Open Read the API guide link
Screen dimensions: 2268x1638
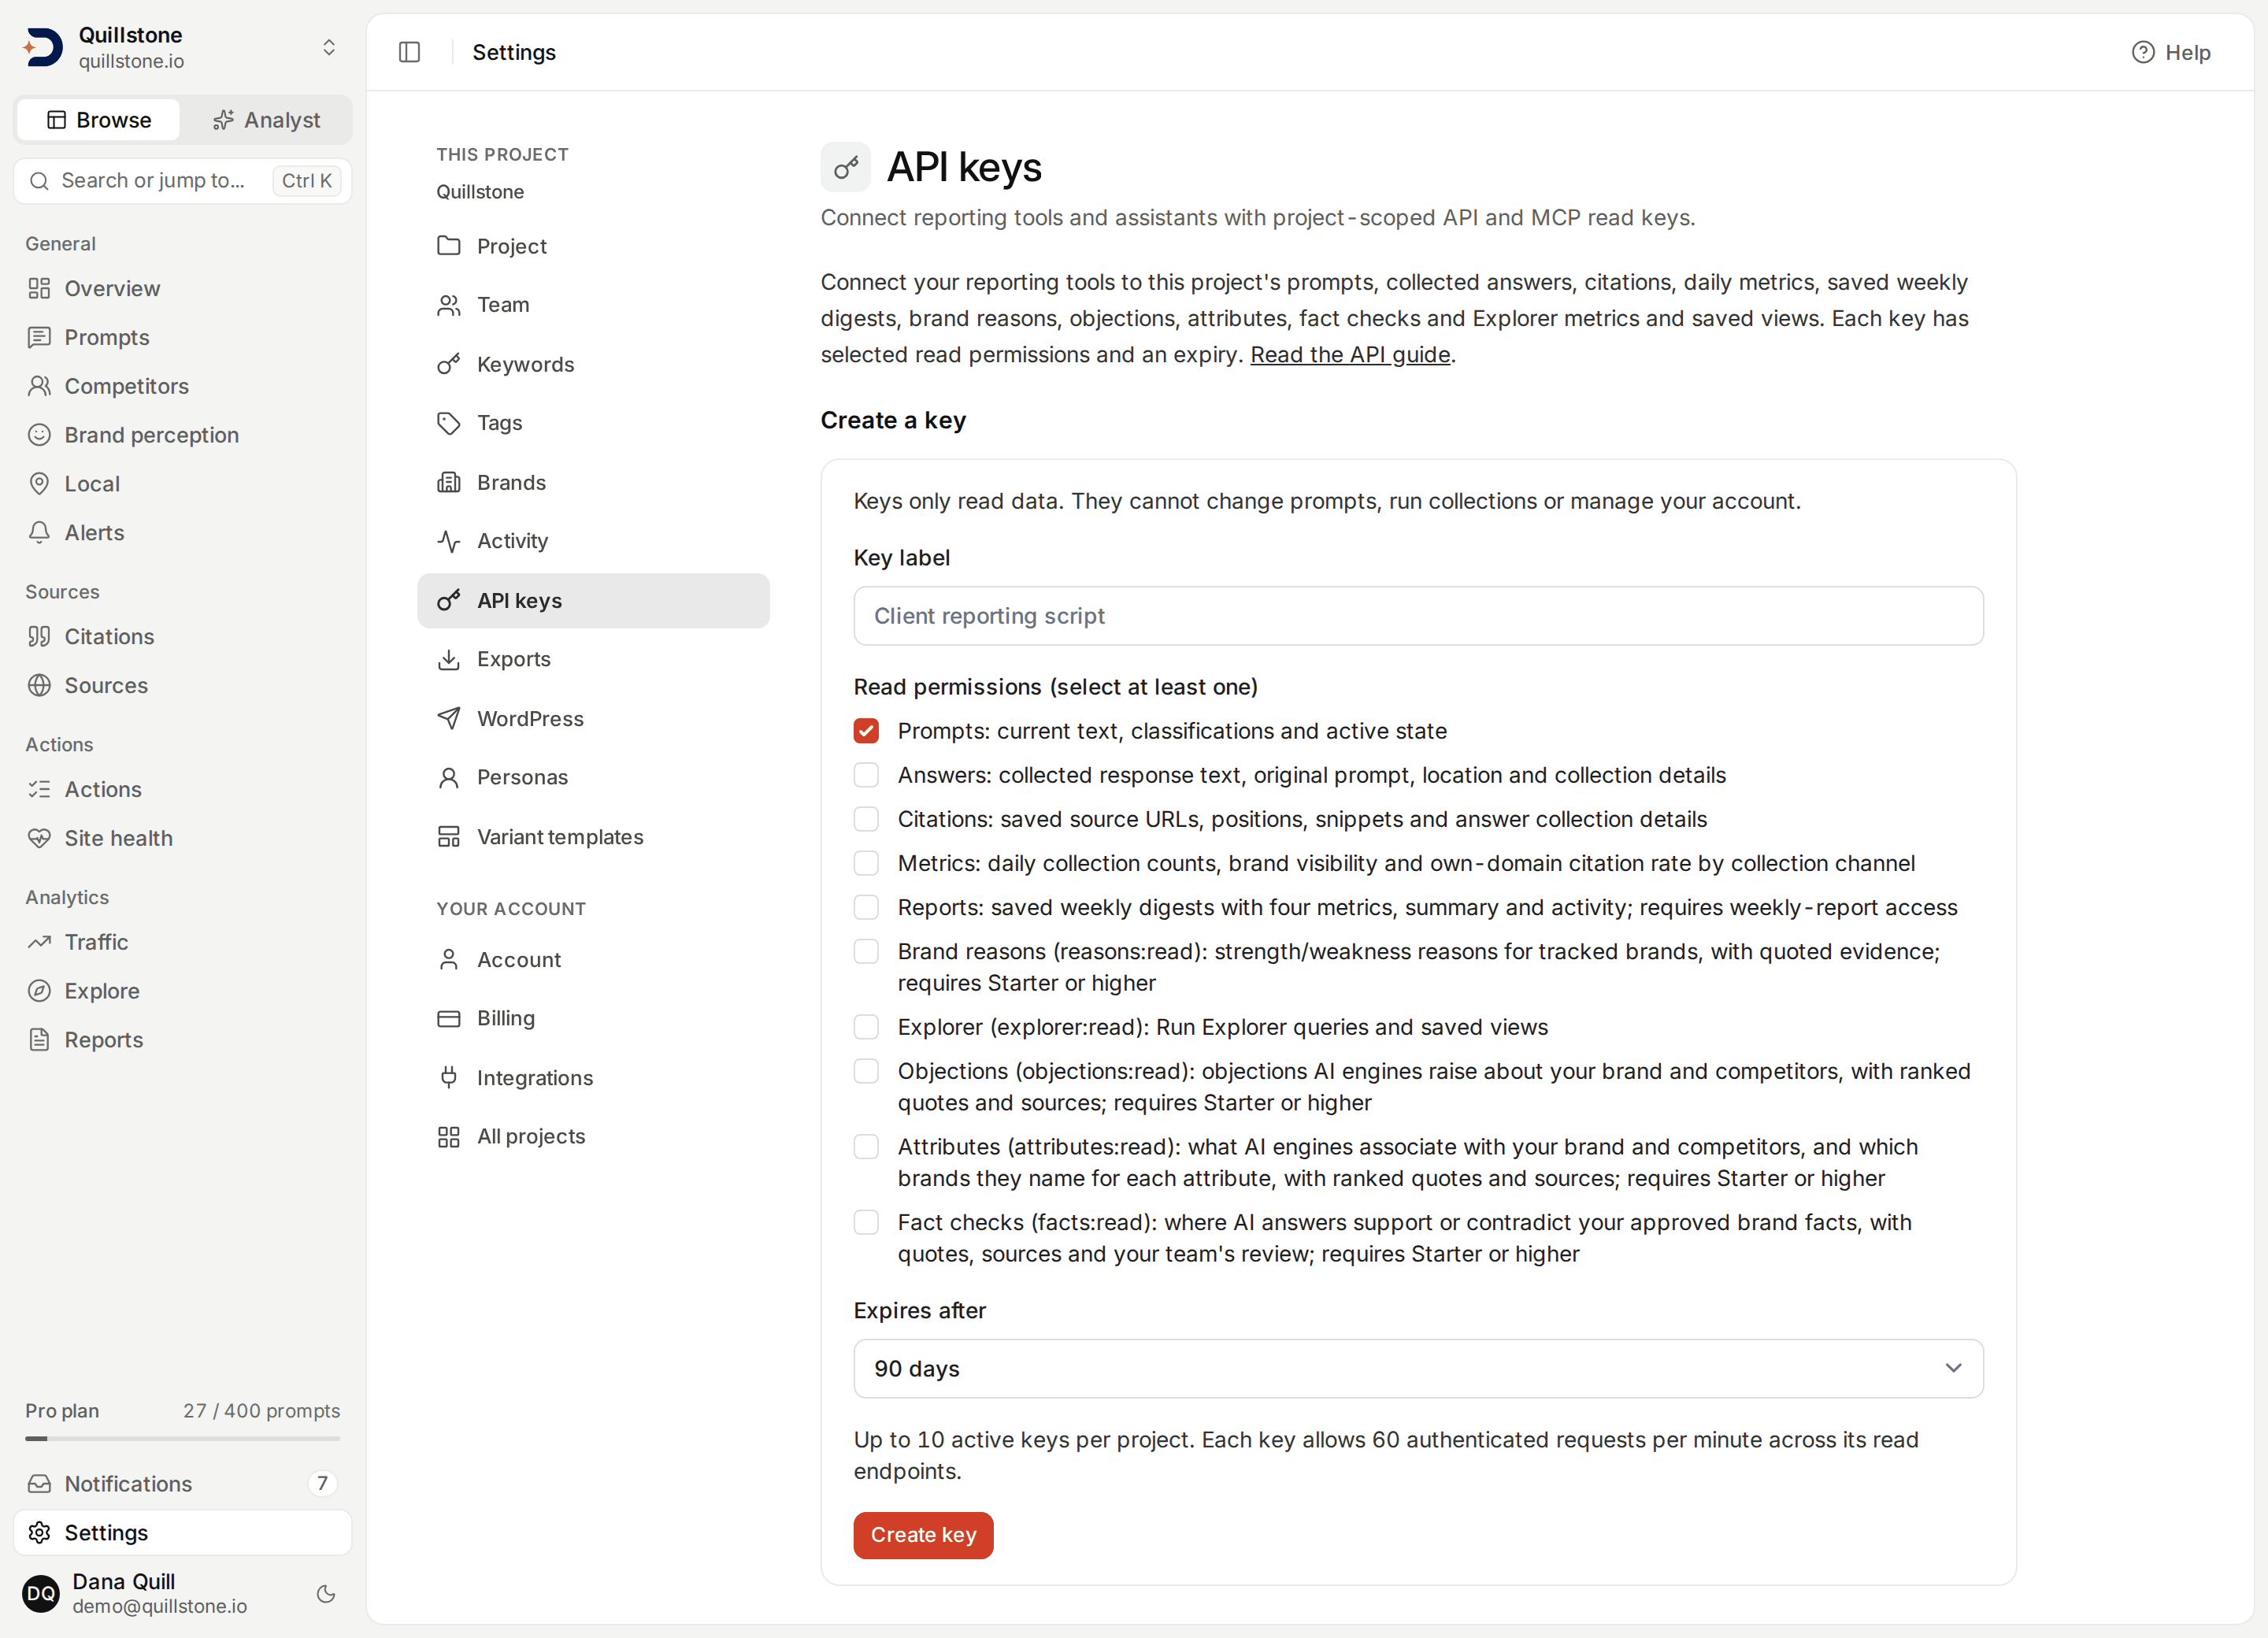(1350, 355)
